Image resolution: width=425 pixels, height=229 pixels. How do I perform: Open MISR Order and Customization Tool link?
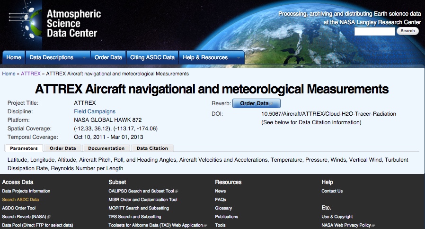point(143,200)
